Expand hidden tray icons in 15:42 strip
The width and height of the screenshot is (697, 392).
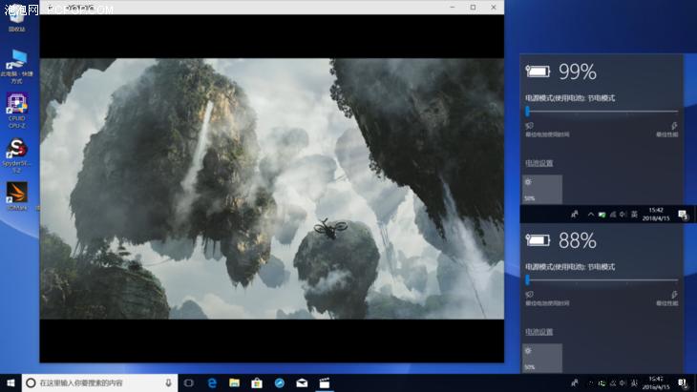(x=591, y=215)
